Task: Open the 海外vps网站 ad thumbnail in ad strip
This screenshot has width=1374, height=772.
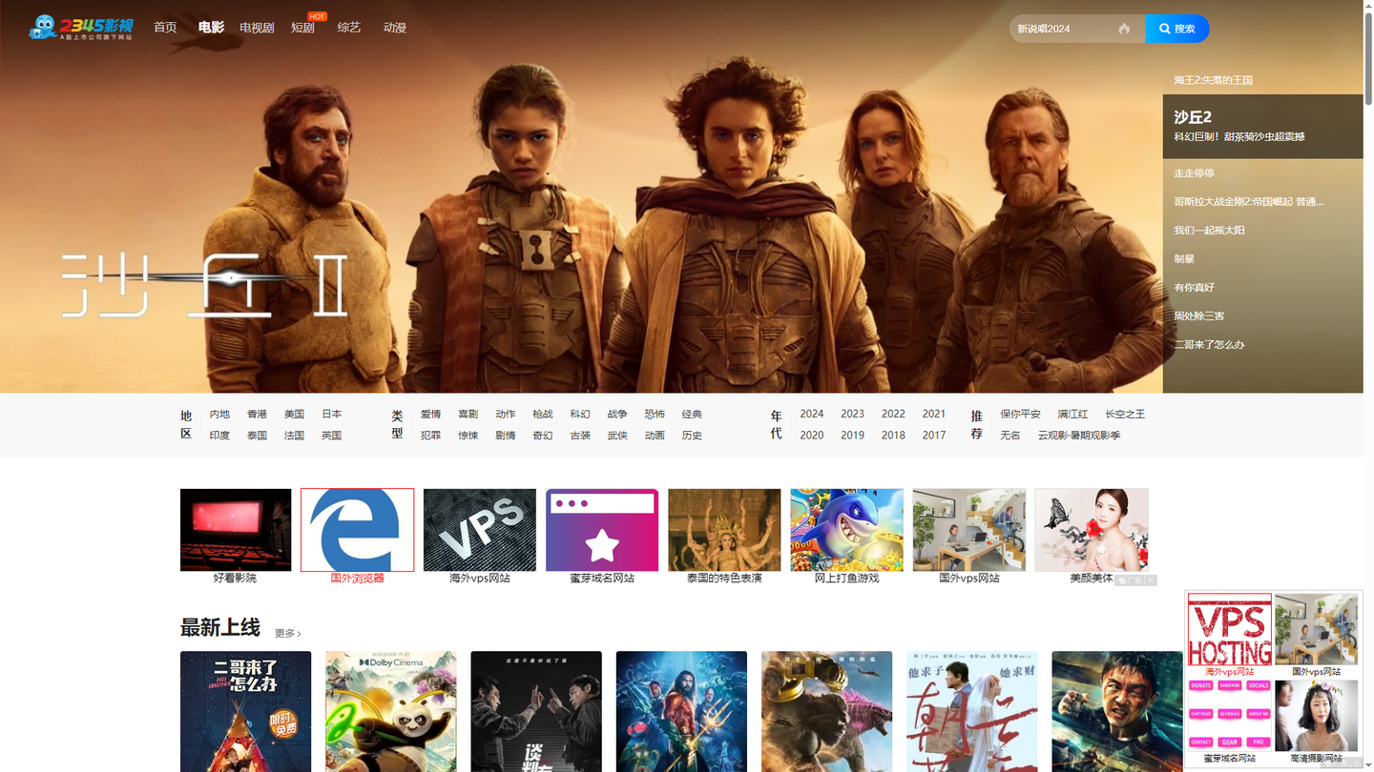Action: coord(480,530)
